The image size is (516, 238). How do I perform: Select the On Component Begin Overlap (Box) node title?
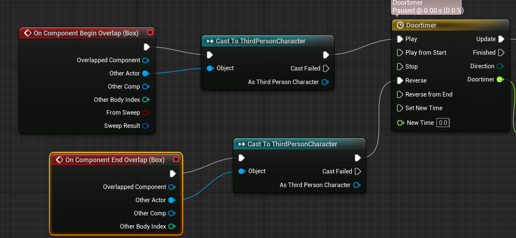click(x=86, y=33)
